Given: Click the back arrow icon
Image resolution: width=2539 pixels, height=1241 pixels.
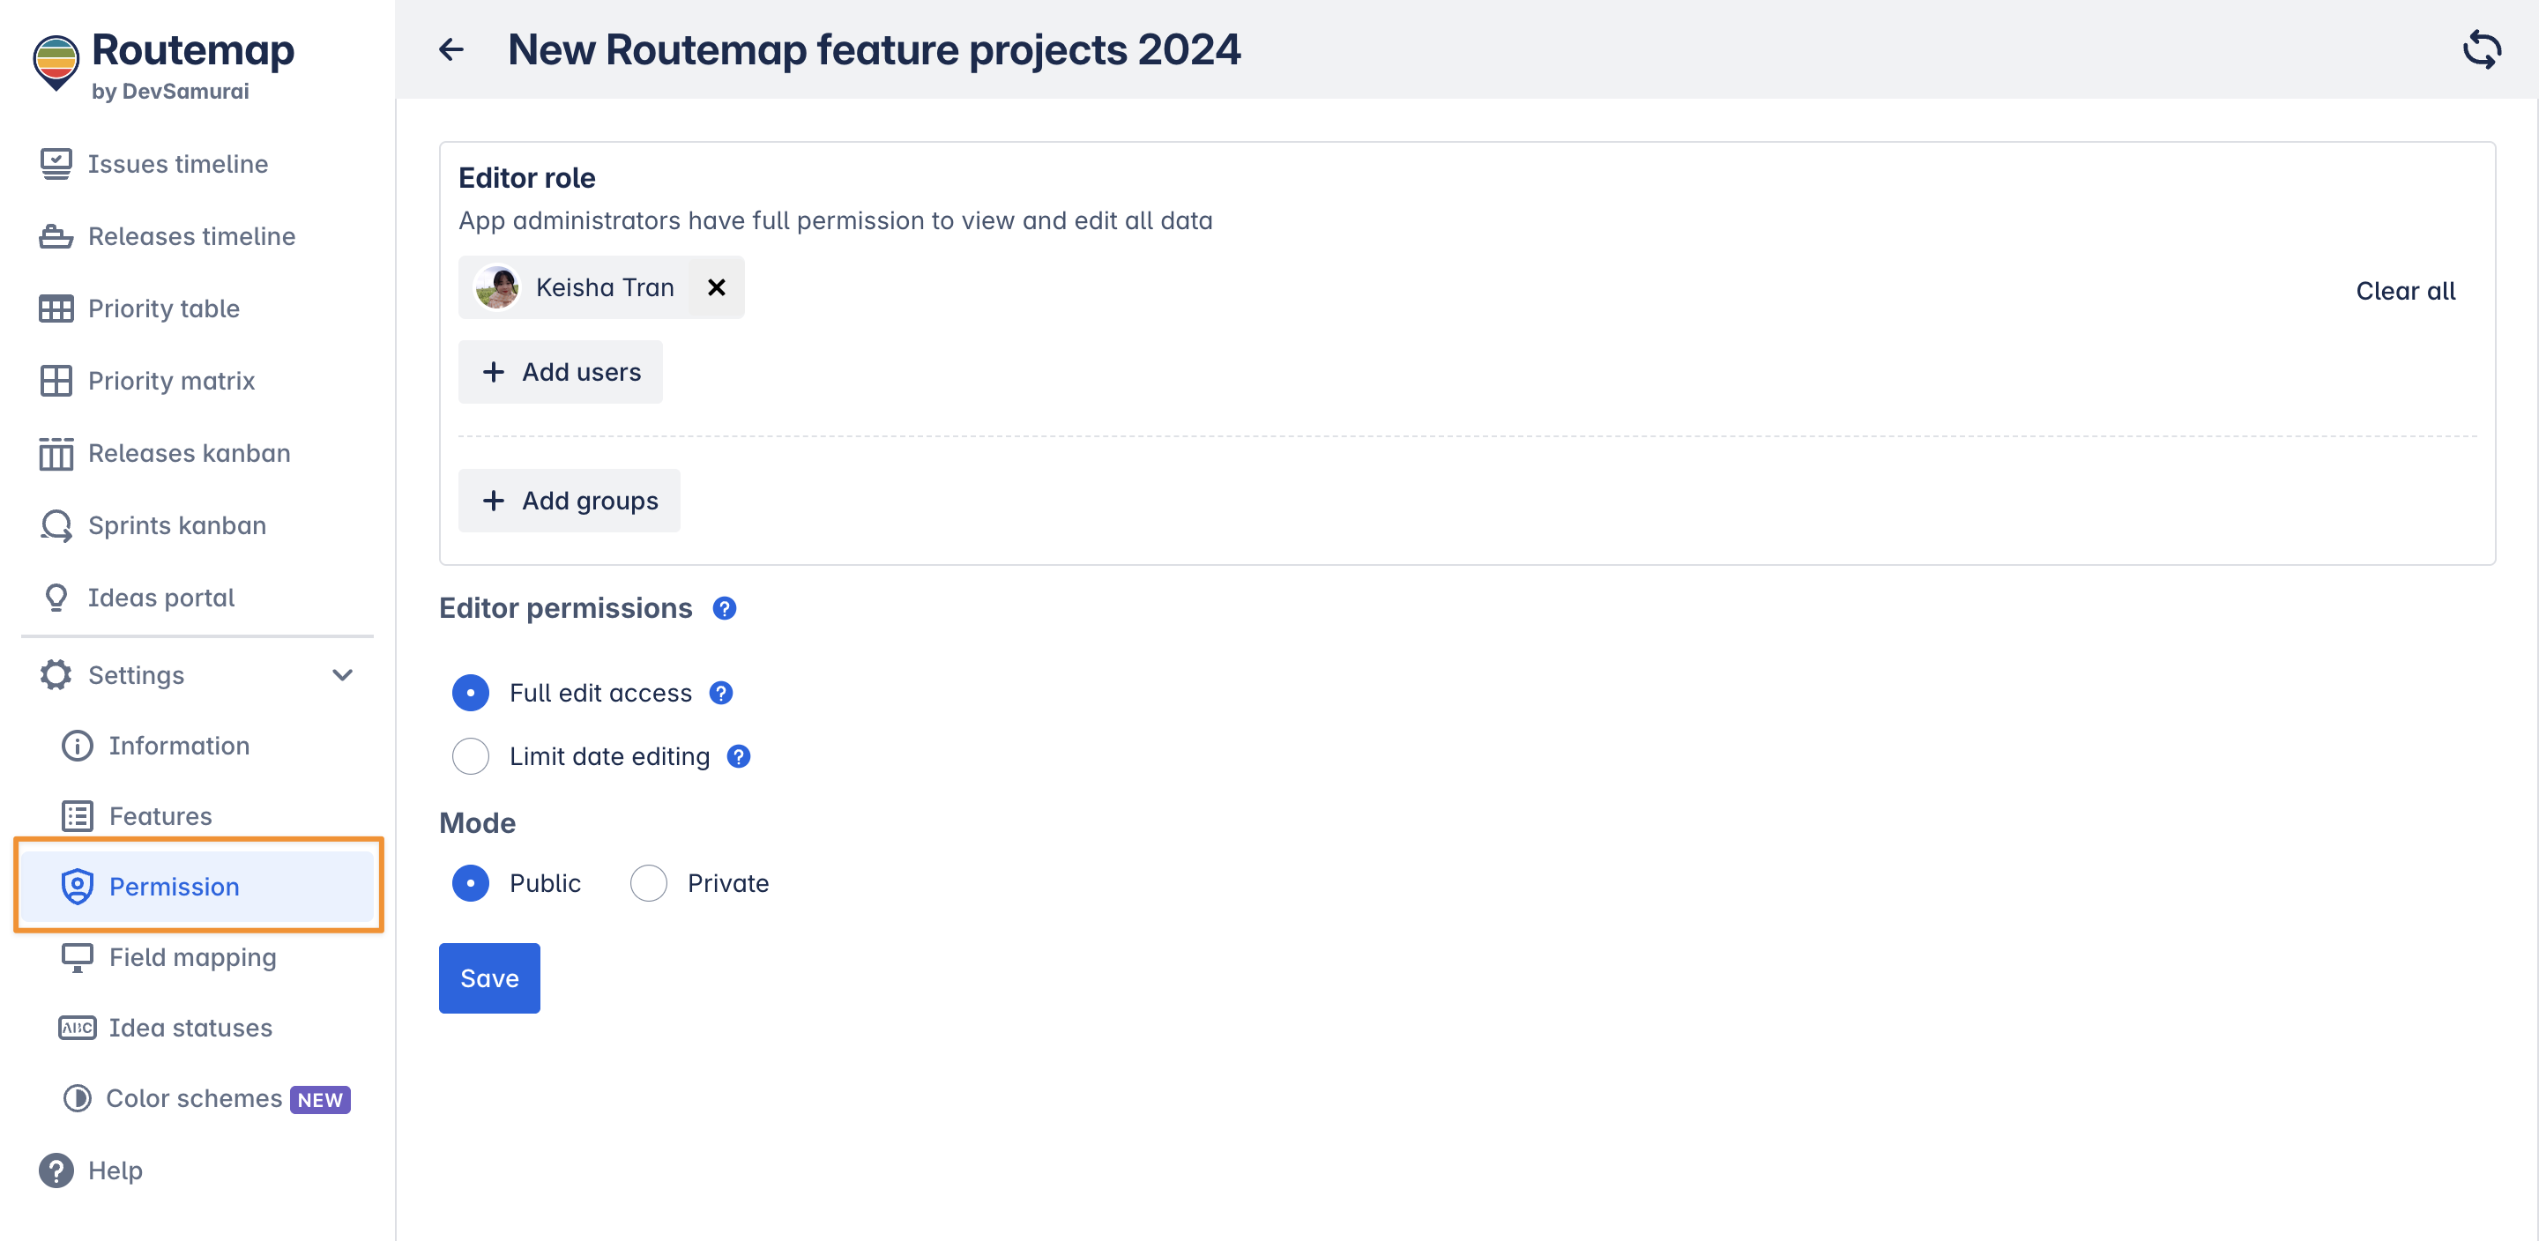Looking at the screenshot, I should 451,49.
